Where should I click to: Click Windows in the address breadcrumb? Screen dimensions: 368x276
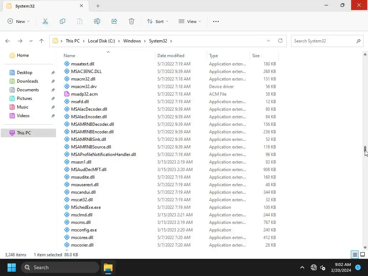pos(132,41)
